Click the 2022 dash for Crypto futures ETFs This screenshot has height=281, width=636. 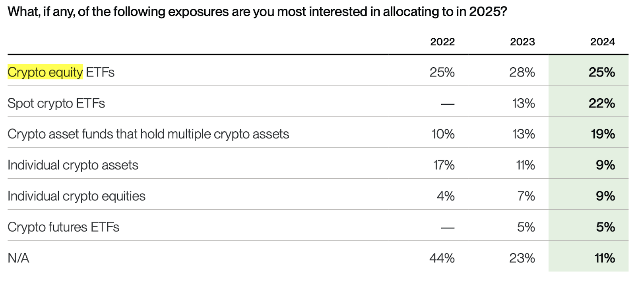point(448,228)
